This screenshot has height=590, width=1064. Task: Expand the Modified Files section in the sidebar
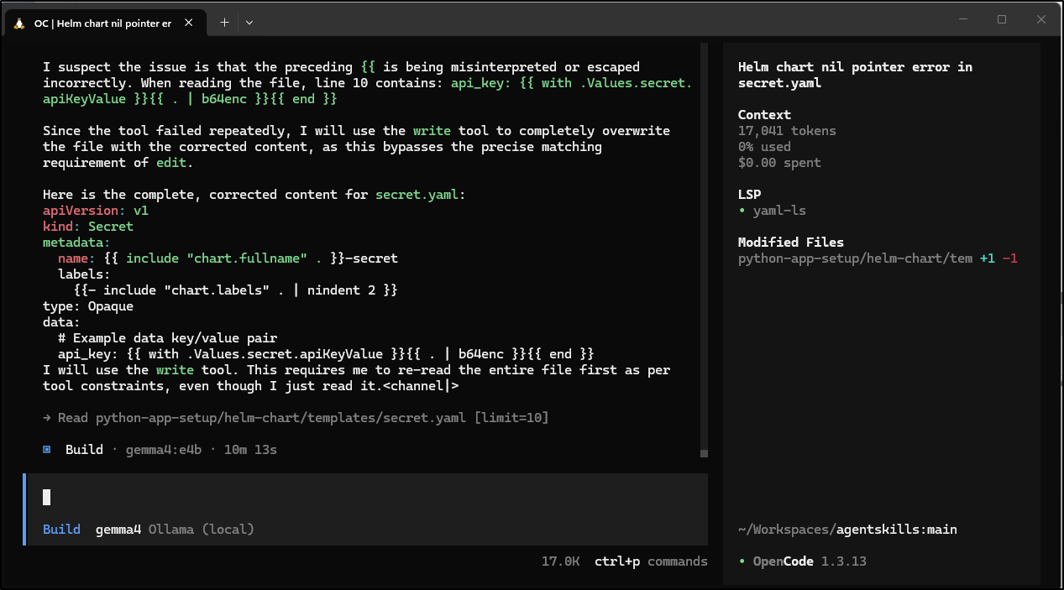pos(790,242)
